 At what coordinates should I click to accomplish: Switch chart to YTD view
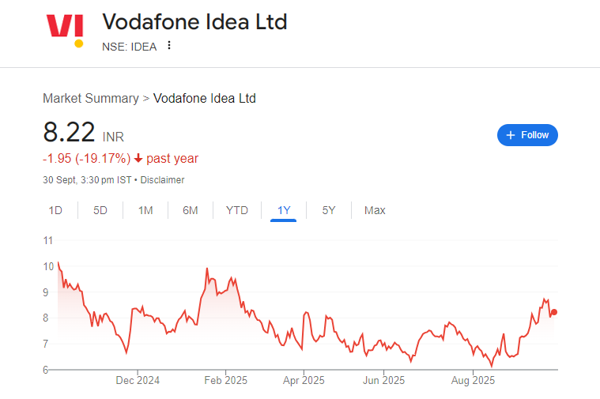[x=236, y=210]
